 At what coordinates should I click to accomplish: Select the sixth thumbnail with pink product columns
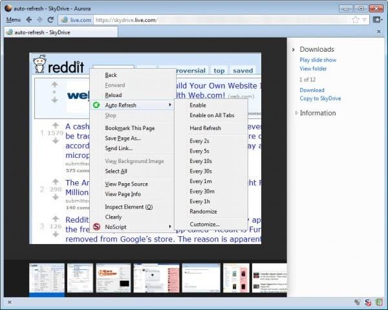(236, 278)
